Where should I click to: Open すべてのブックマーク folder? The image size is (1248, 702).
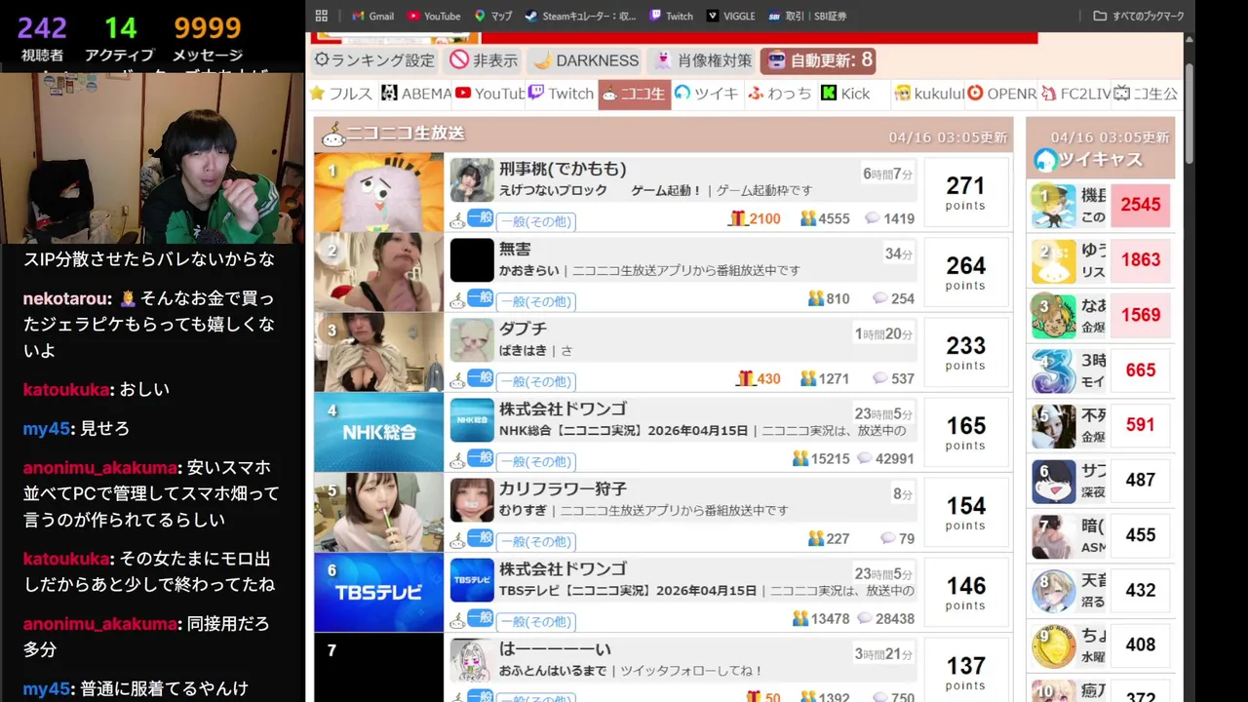[x=1139, y=16]
